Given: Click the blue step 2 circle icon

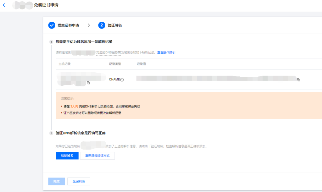Looking at the screenshot, I should coord(102,25).
